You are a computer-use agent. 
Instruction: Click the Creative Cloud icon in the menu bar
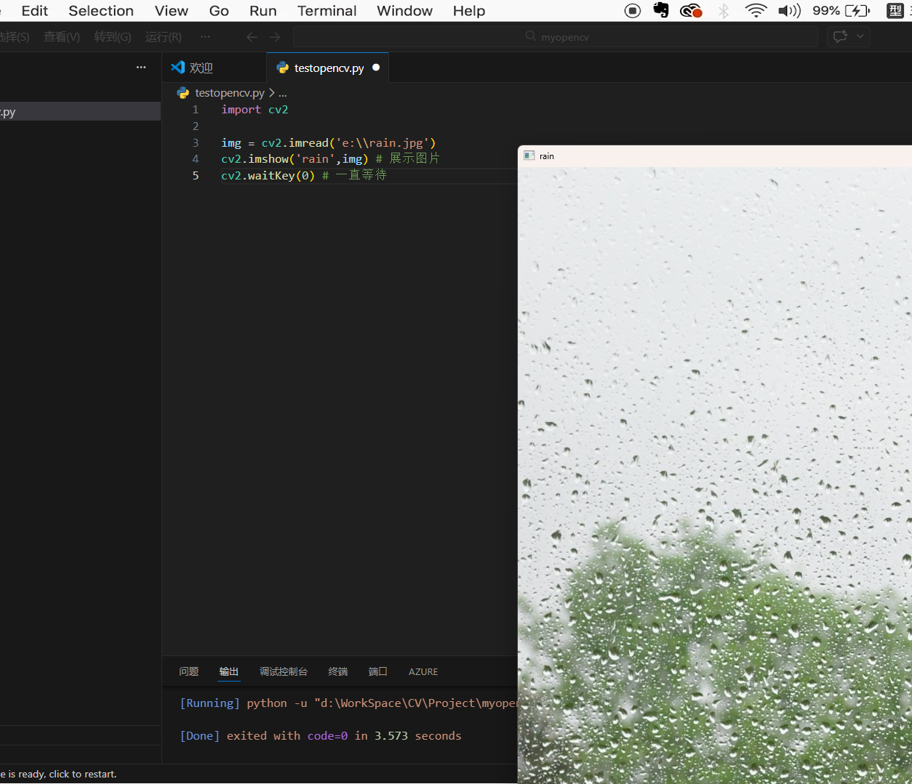pyautogui.click(x=690, y=11)
